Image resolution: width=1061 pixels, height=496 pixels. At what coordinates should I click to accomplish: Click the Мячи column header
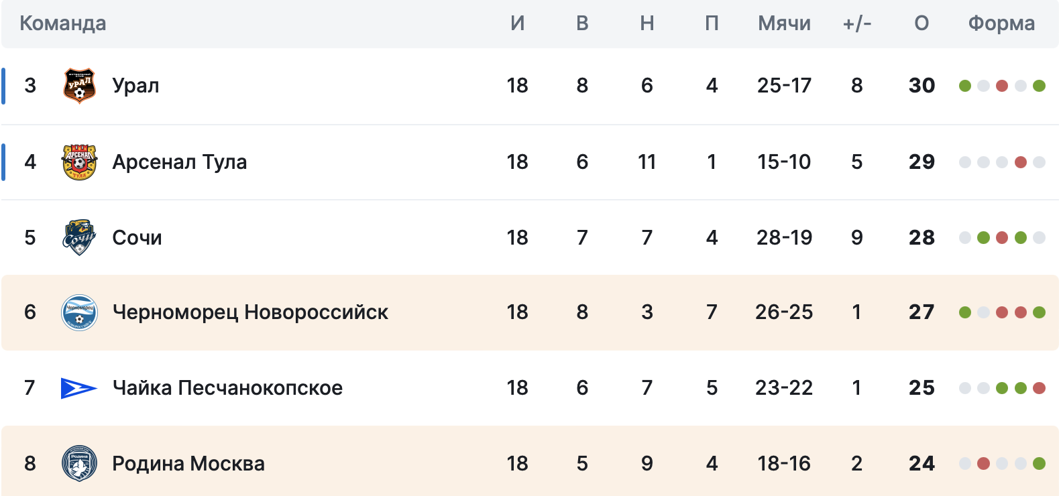coord(784,23)
